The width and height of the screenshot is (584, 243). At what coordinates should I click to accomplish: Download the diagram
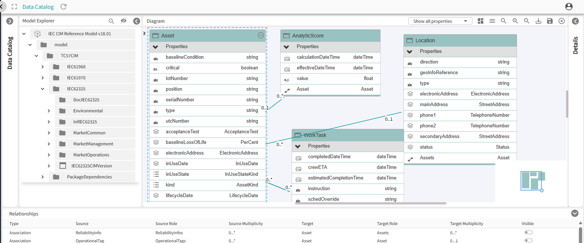coord(539,21)
